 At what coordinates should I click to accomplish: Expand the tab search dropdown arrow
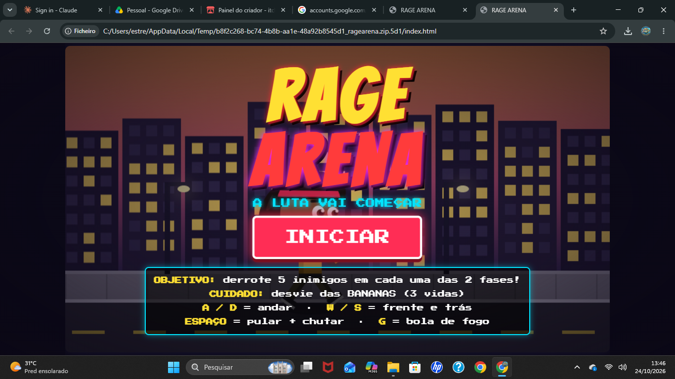tap(9, 10)
